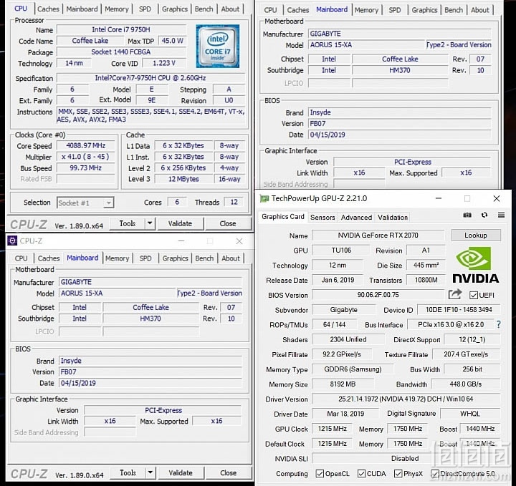
Task: Switch to Caches tab in top-left CPU-Z
Action: pyautogui.click(x=48, y=9)
